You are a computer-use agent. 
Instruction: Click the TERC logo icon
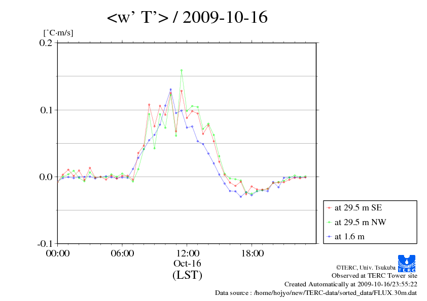[407, 264]
